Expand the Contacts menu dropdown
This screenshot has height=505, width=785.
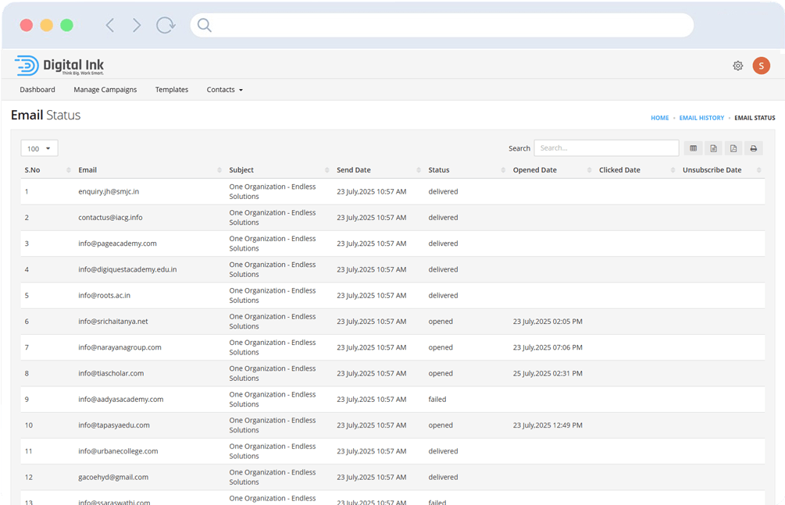[x=224, y=90]
